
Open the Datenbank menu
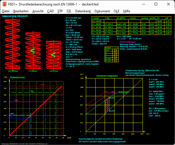coord(83,11)
